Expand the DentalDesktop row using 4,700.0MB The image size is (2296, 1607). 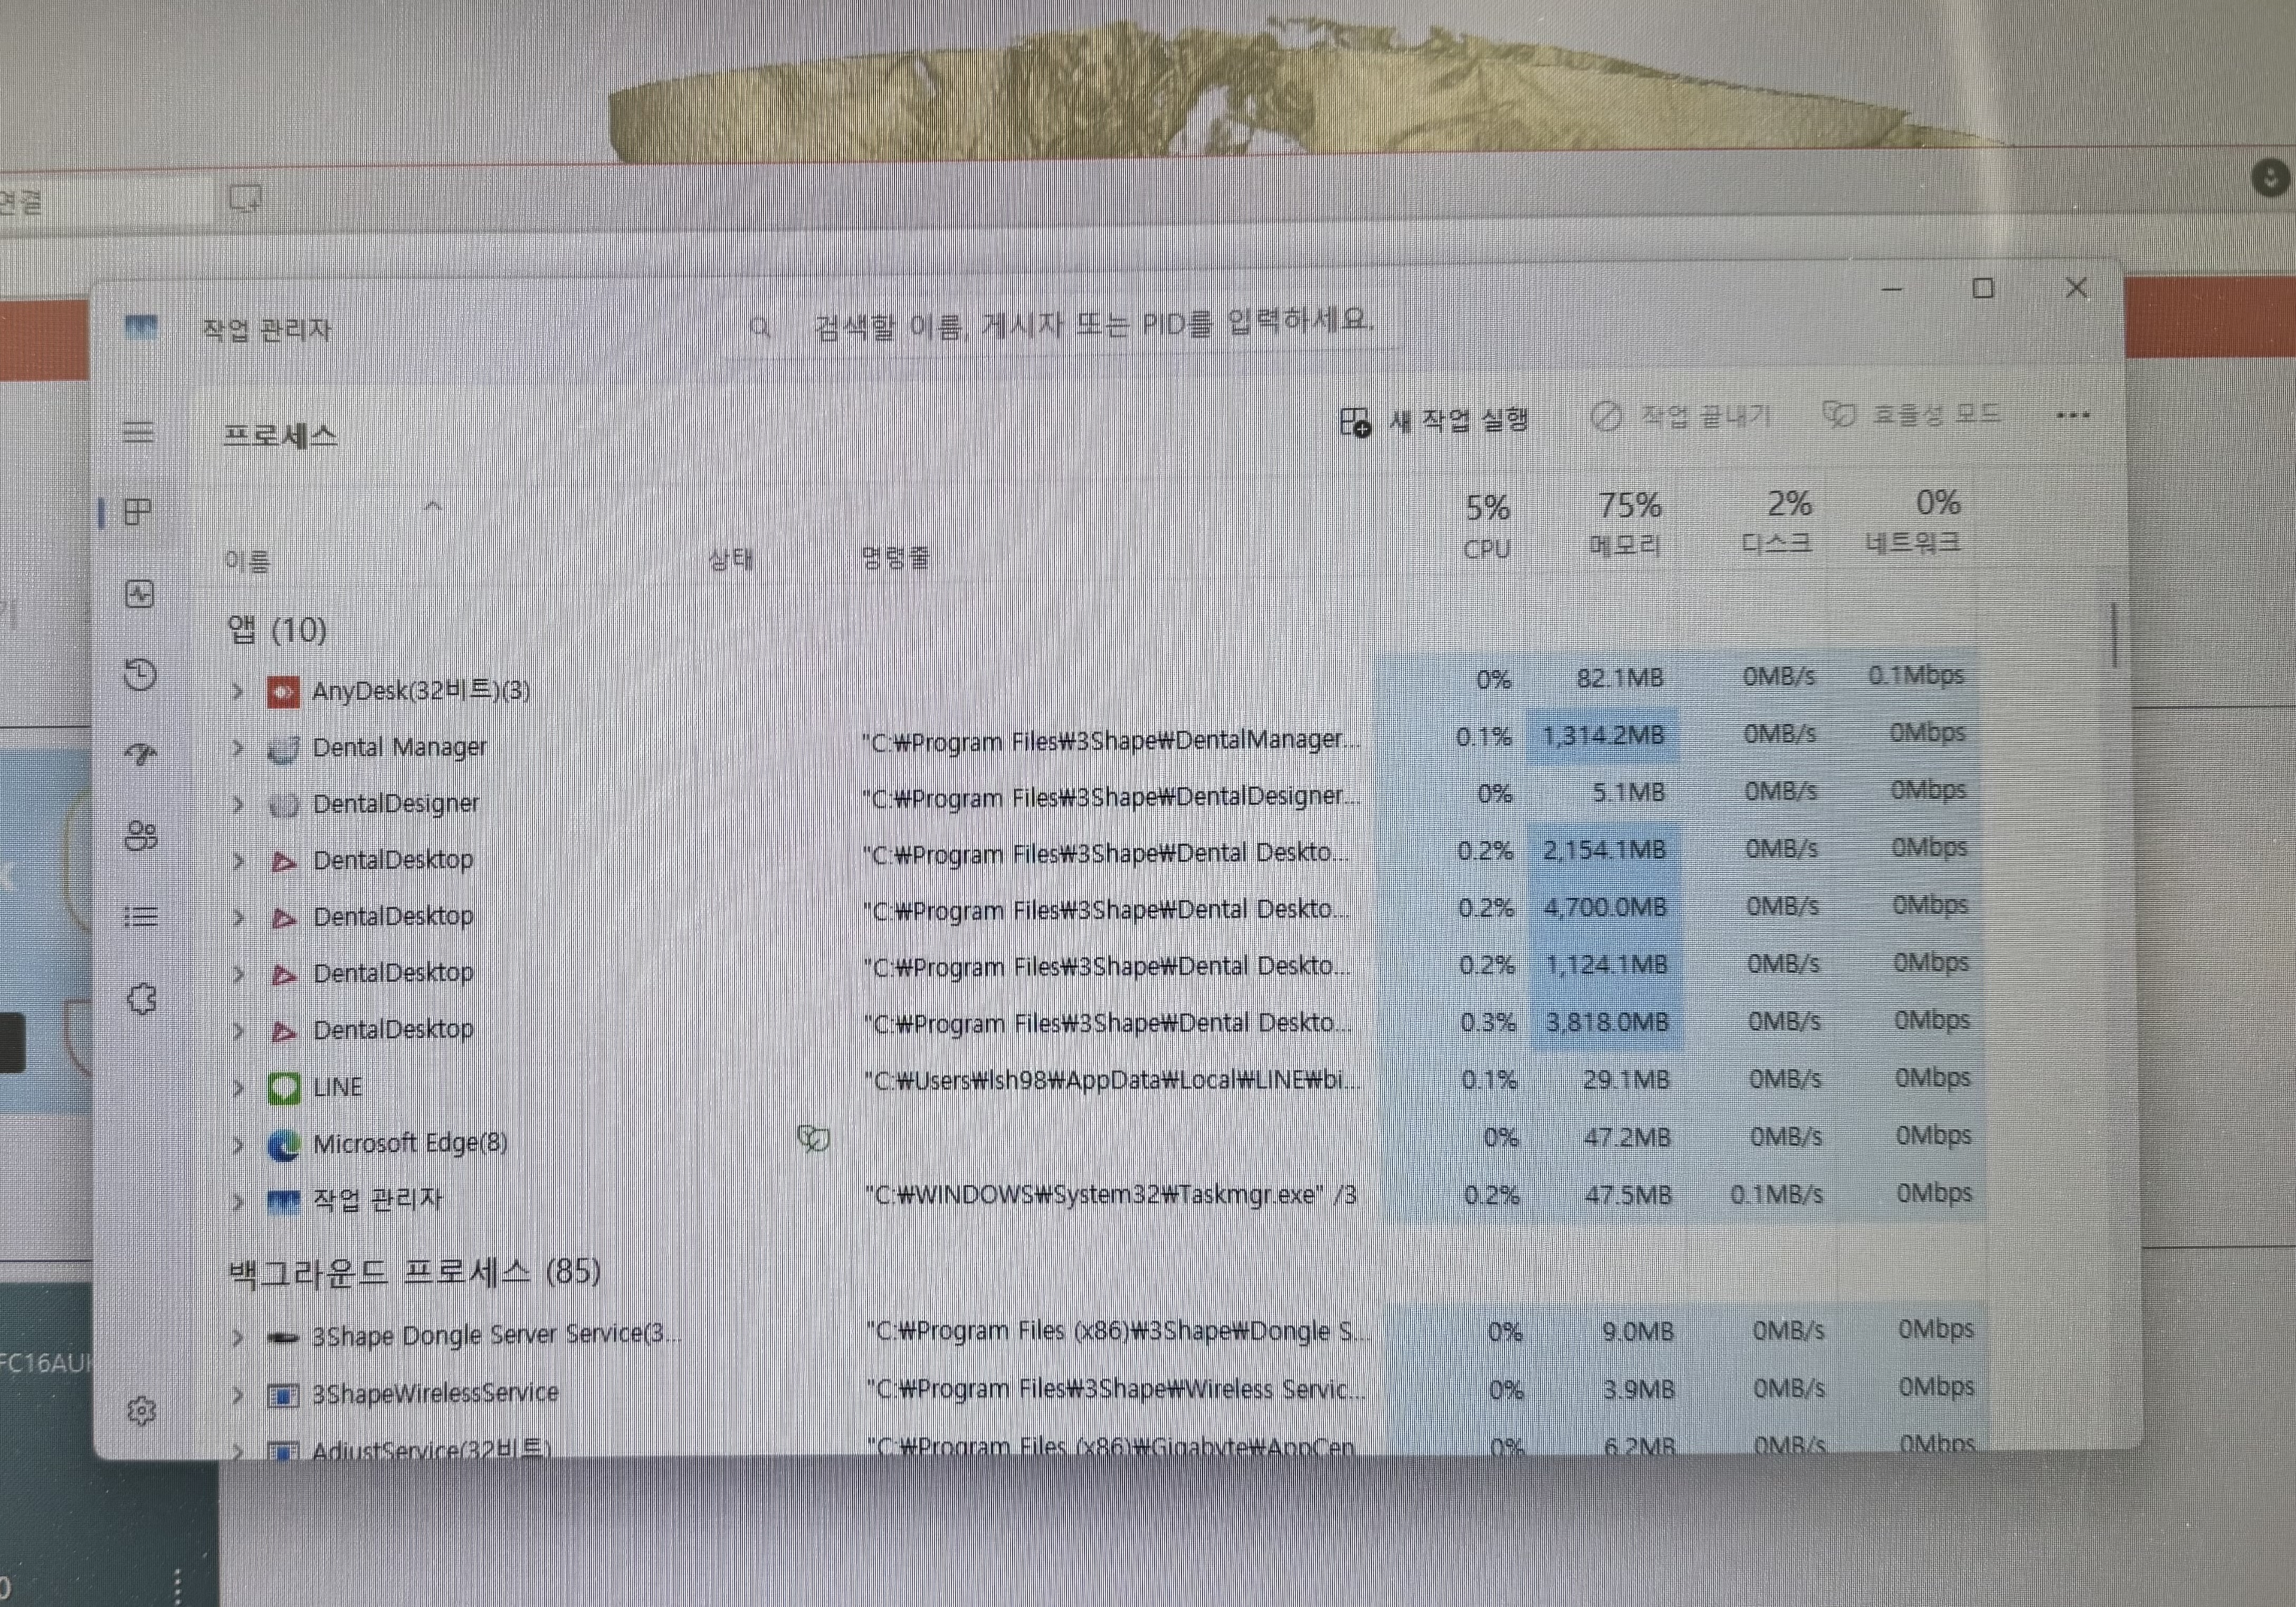pyautogui.click(x=238, y=917)
